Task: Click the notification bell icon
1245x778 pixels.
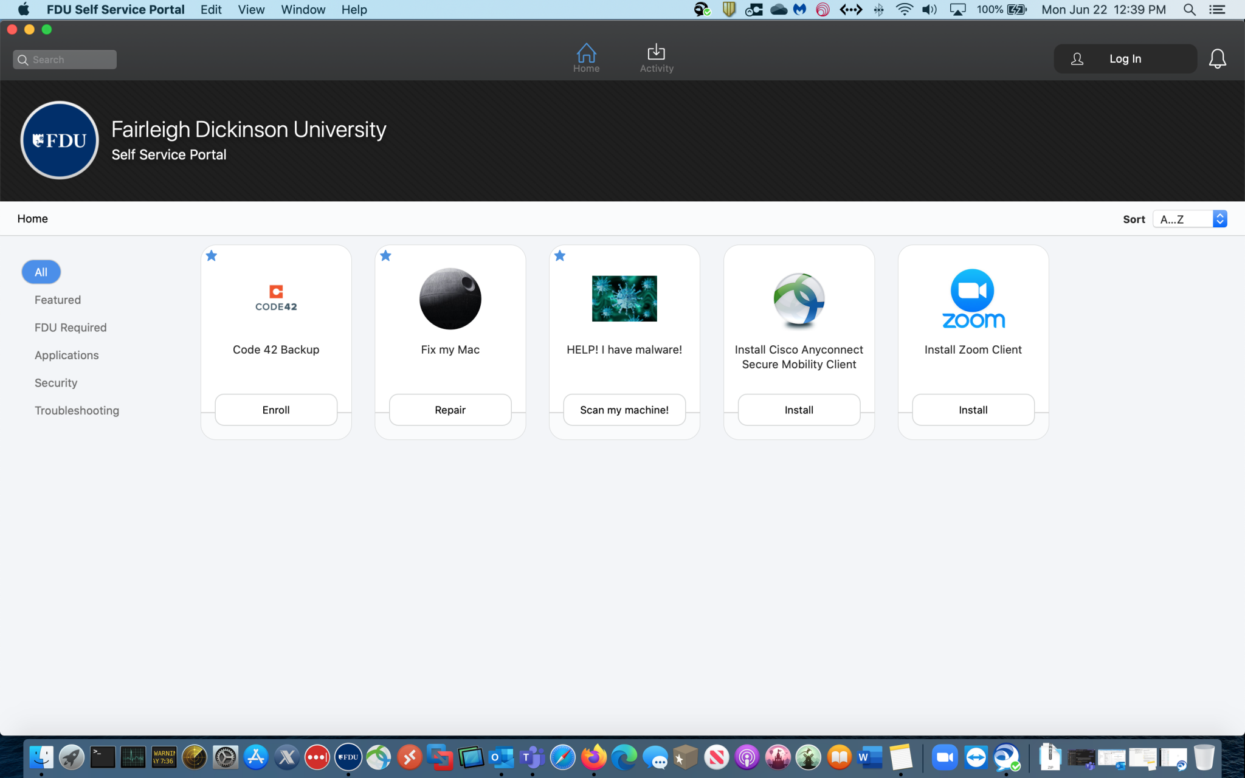Action: (1217, 58)
